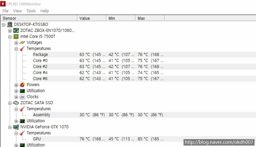Click the NVIDIA GeForce graphics card icon
The image size is (256, 147).
(16, 127)
